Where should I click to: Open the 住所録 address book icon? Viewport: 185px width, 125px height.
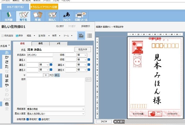9,16
